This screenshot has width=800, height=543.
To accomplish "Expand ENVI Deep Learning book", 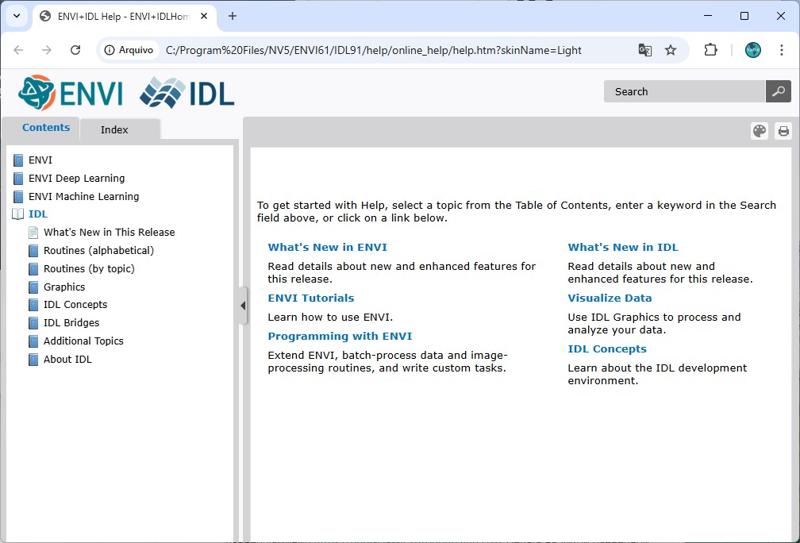I will click(76, 179).
